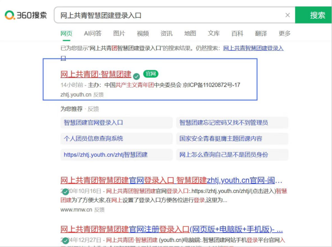Click suggestion 智慧团建官网登录入口
This screenshot has height=247, width=332.
pyautogui.click(x=93, y=123)
